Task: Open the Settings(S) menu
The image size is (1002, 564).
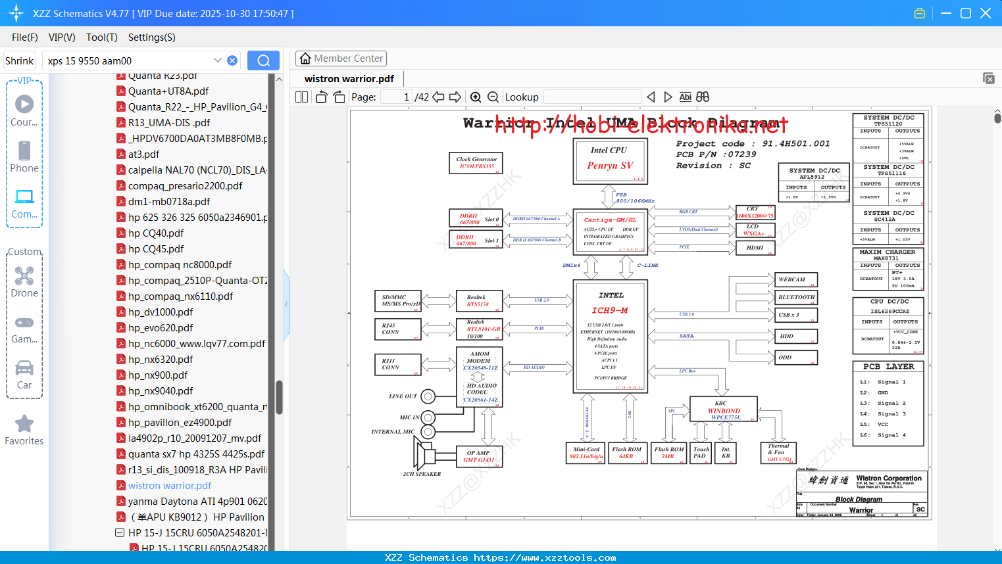Action: pyautogui.click(x=151, y=37)
